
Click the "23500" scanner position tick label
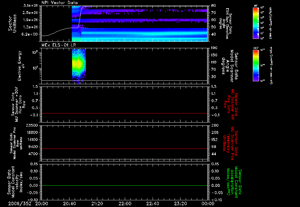(x=32, y=125)
